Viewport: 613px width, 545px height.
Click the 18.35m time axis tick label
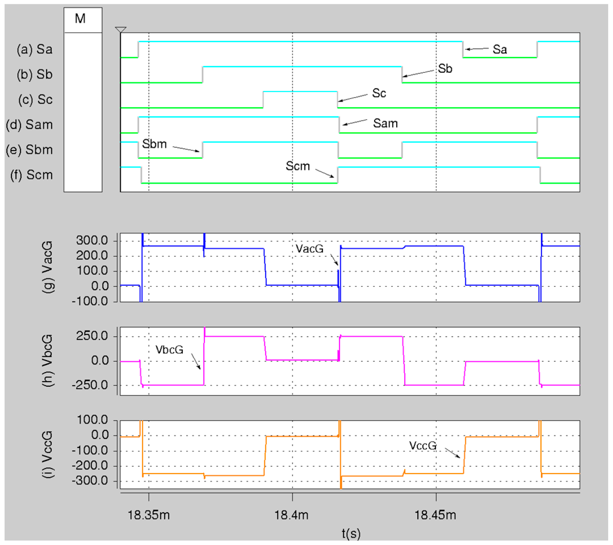pyautogui.click(x=149, y=515)
